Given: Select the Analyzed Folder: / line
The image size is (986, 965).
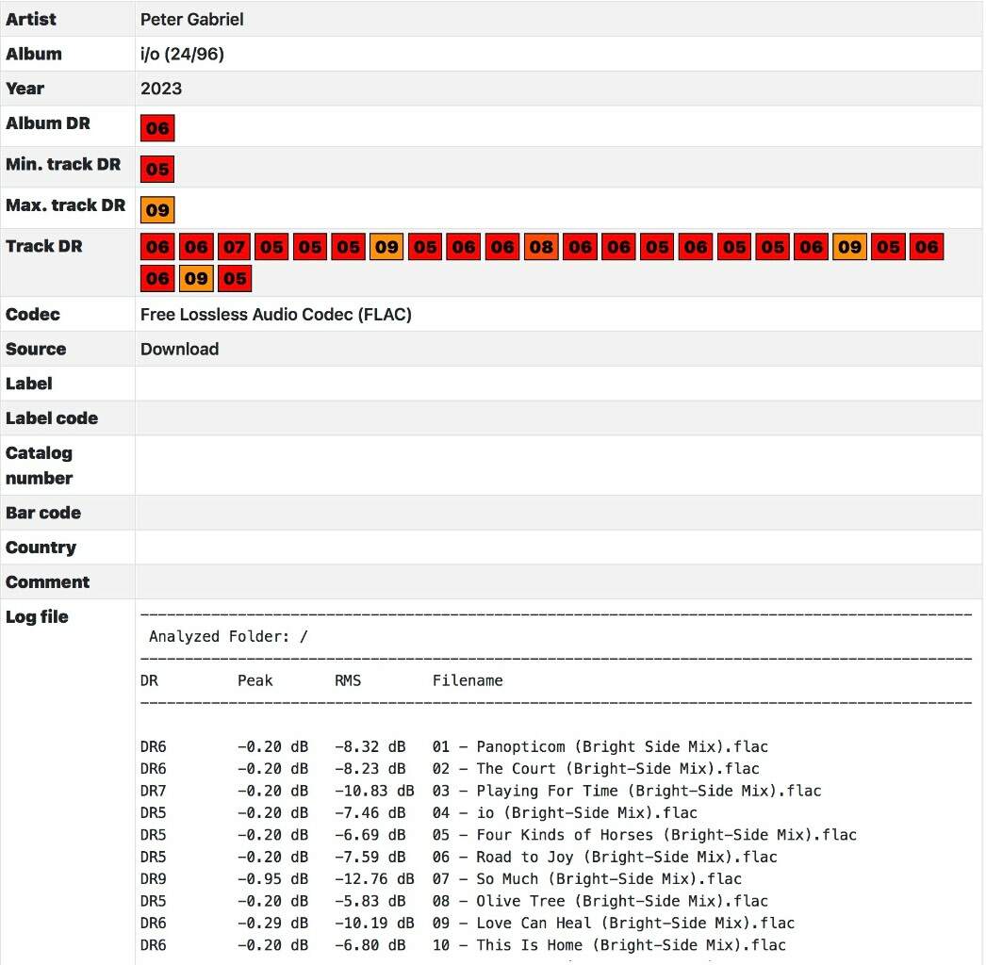Looking at the screenshot, I should 228,637.
